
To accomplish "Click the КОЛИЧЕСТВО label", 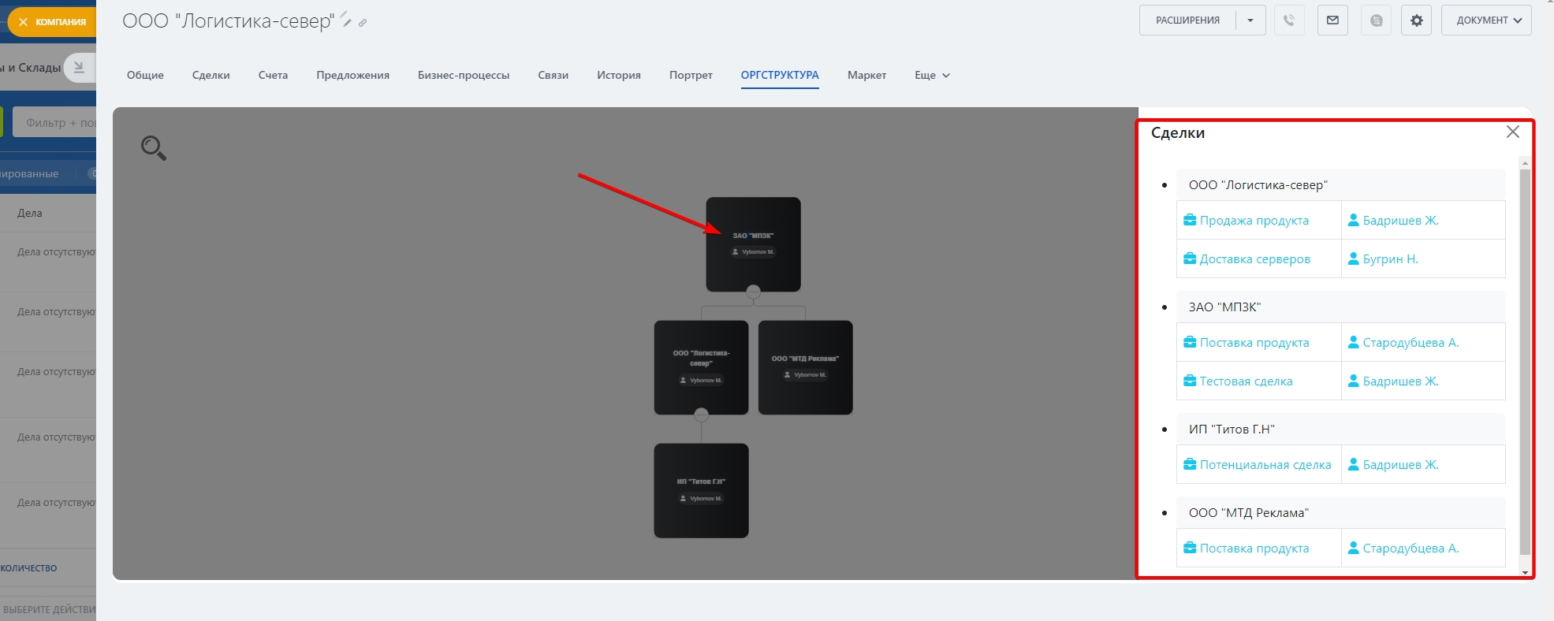I will click(28, 568).
